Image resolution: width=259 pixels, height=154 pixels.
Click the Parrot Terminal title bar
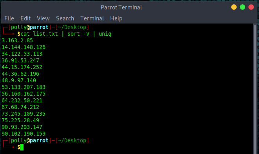(x=121, y=7)
